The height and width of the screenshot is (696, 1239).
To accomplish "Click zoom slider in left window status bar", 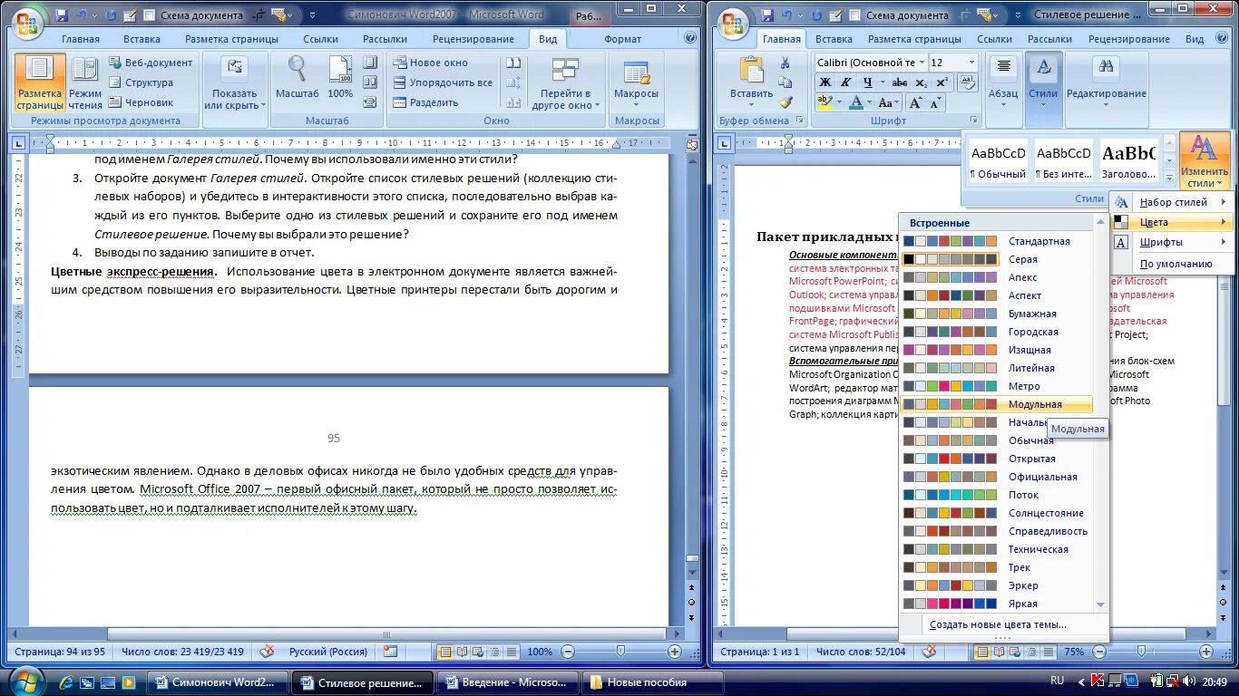I will pyautogui.click(x=621, y=652).
